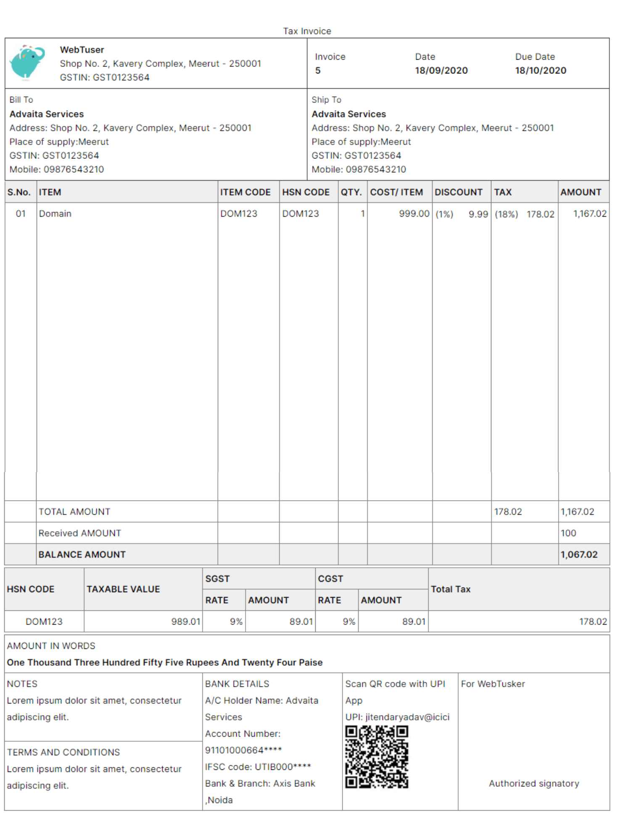620x840 pixels.
Task: Click 'DOM123' in the HSN tax summary
Action: (x=44, y=622)
